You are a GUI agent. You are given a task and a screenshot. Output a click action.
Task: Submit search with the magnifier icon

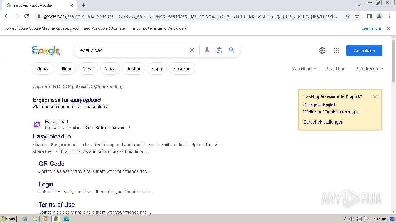pyautogui.click(x=231, y=50)
